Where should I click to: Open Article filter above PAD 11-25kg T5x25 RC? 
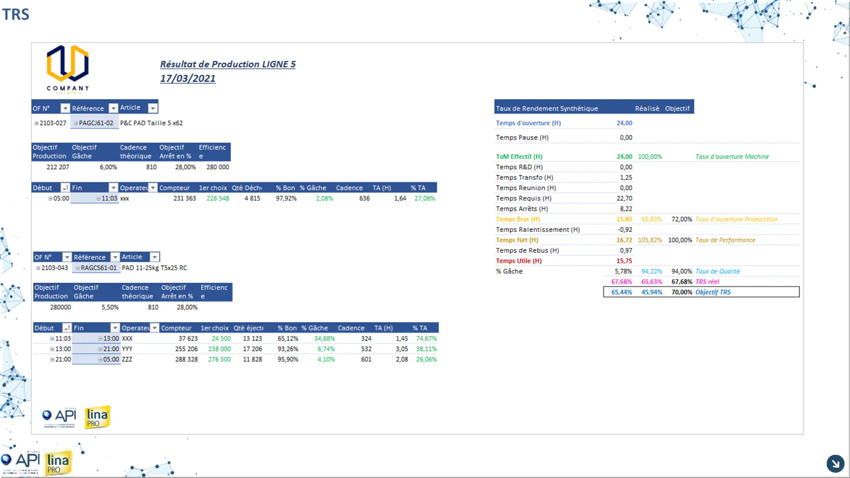154,257
